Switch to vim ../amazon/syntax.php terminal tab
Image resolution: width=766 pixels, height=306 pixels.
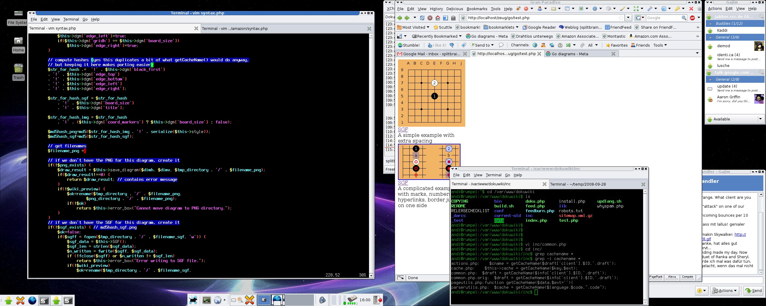286,28
